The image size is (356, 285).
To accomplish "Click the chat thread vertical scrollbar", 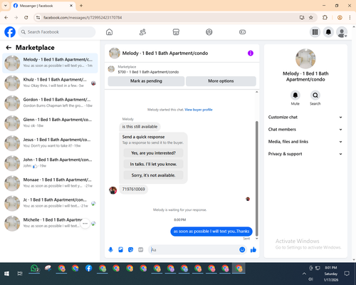I will (x=256, y=178).
